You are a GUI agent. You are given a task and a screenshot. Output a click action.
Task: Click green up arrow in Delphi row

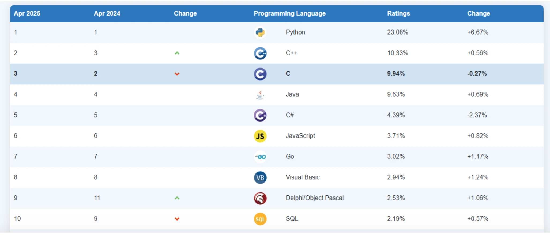(177, 198)
